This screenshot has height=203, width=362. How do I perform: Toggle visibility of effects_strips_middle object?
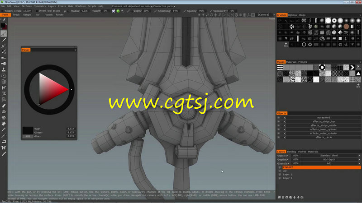(279, 125)
